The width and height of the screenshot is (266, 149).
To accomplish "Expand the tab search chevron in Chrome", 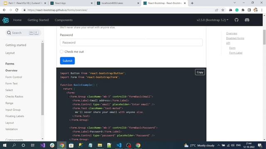I will pos(234,3).
